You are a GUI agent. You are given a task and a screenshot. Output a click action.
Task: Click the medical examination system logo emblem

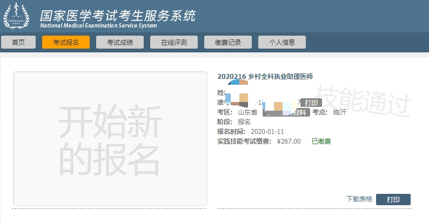tap(17, 16)
